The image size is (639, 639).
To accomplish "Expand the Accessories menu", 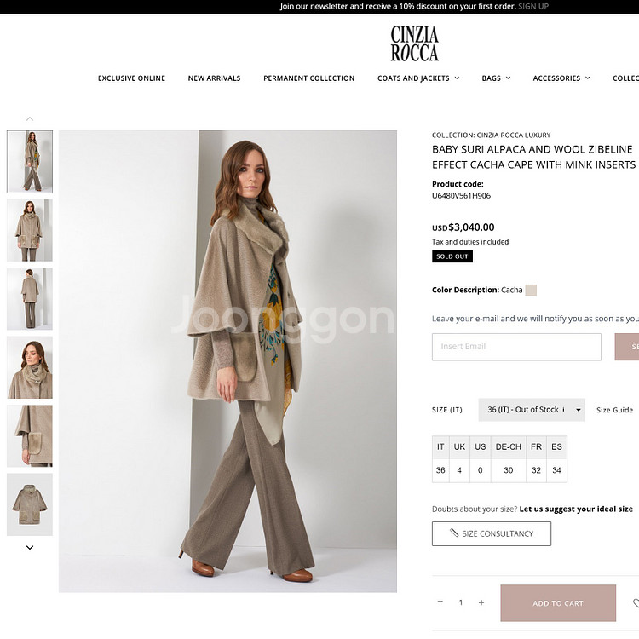I will [x=561, y=78].
